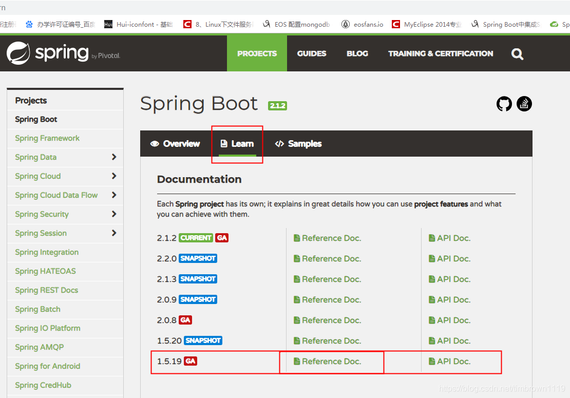Open Reference Doc. for version 2.0.8

[327, 320]
